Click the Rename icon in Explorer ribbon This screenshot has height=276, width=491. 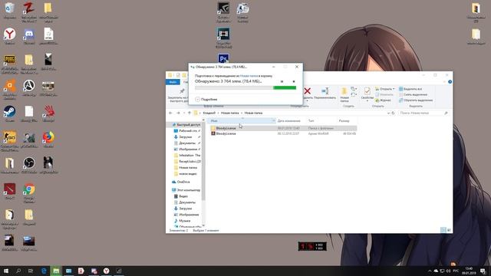tap(325, 91)
